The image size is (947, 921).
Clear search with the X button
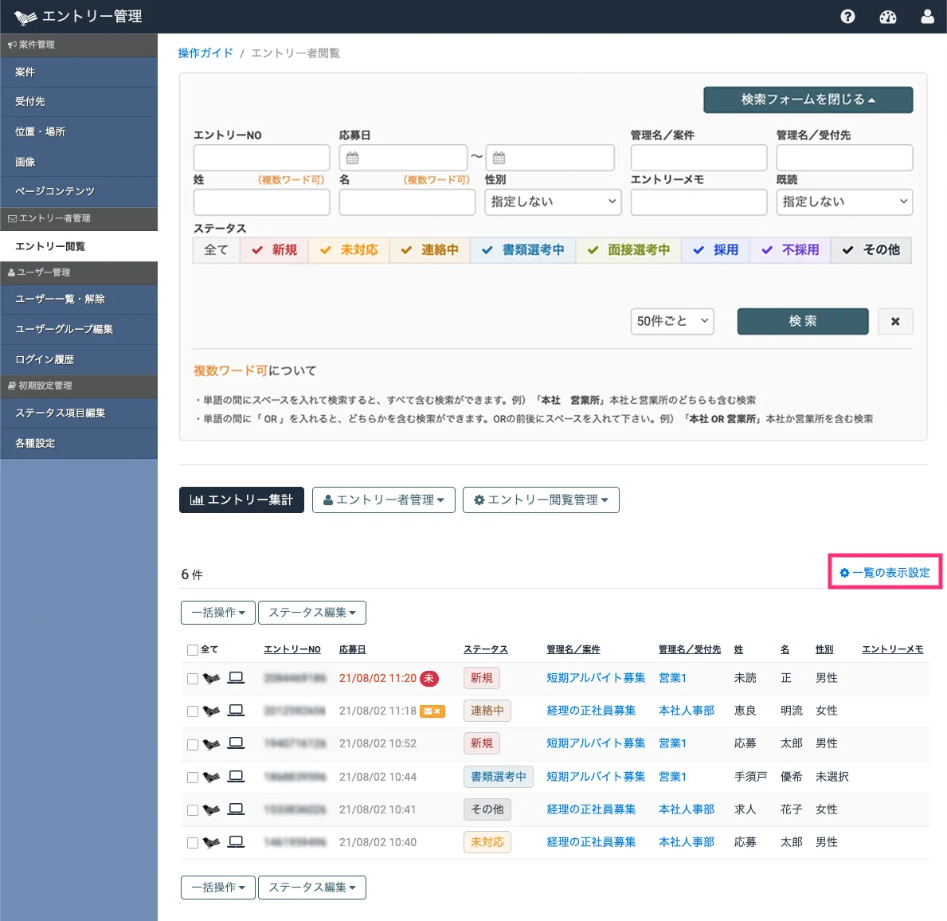point(895,322)
